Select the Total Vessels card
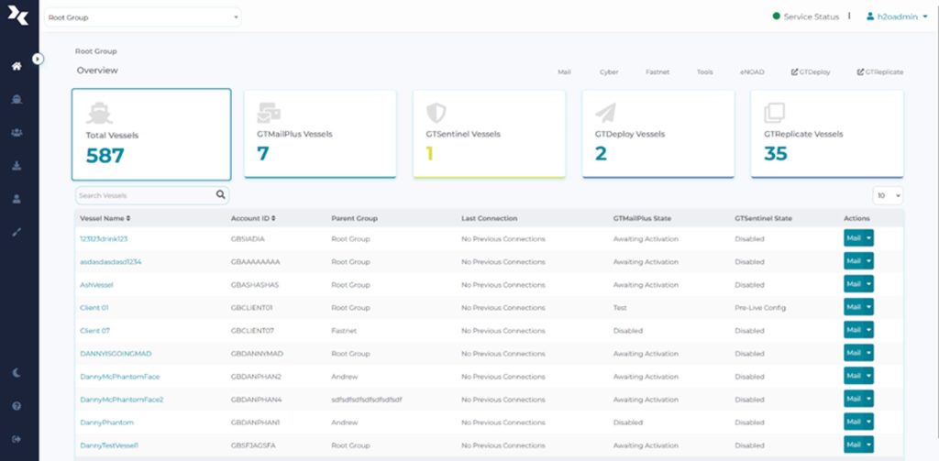Screen dimensions: 939x461 coord(151,134)
